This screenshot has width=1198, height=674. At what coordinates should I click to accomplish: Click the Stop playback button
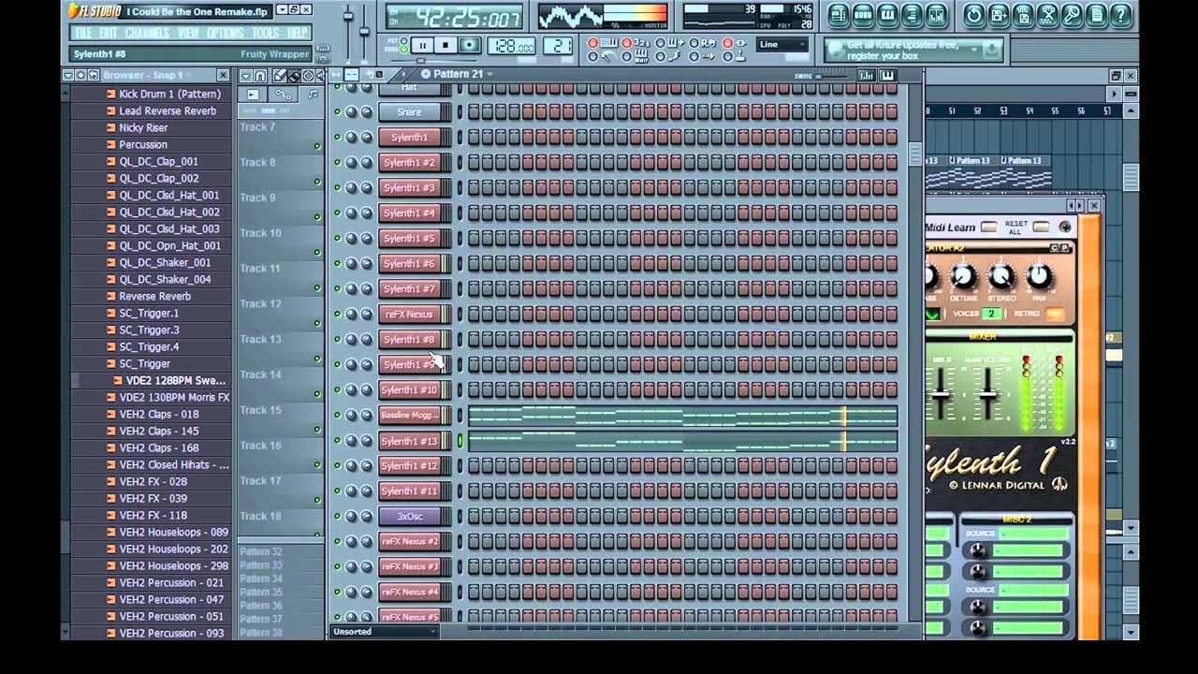[446, 45]
